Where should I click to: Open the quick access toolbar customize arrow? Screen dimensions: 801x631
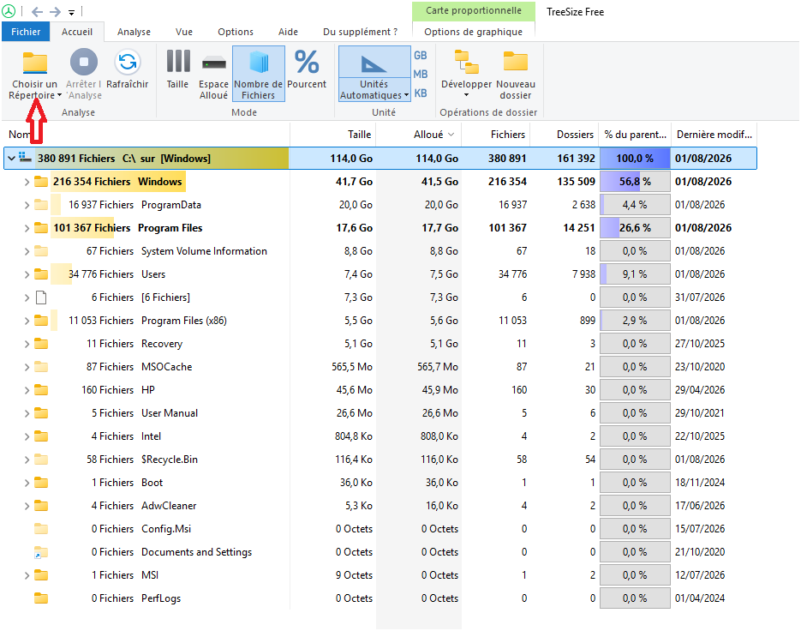(71, 12)
